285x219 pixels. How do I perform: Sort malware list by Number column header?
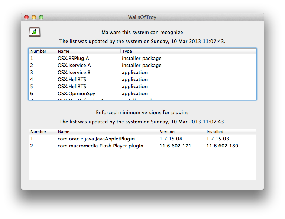pyautogui.click(x=42, y=51)
